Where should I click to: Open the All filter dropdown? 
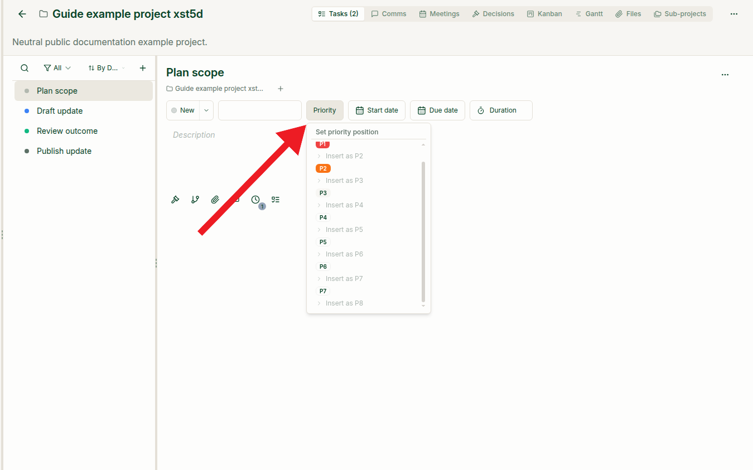[57, 68]
